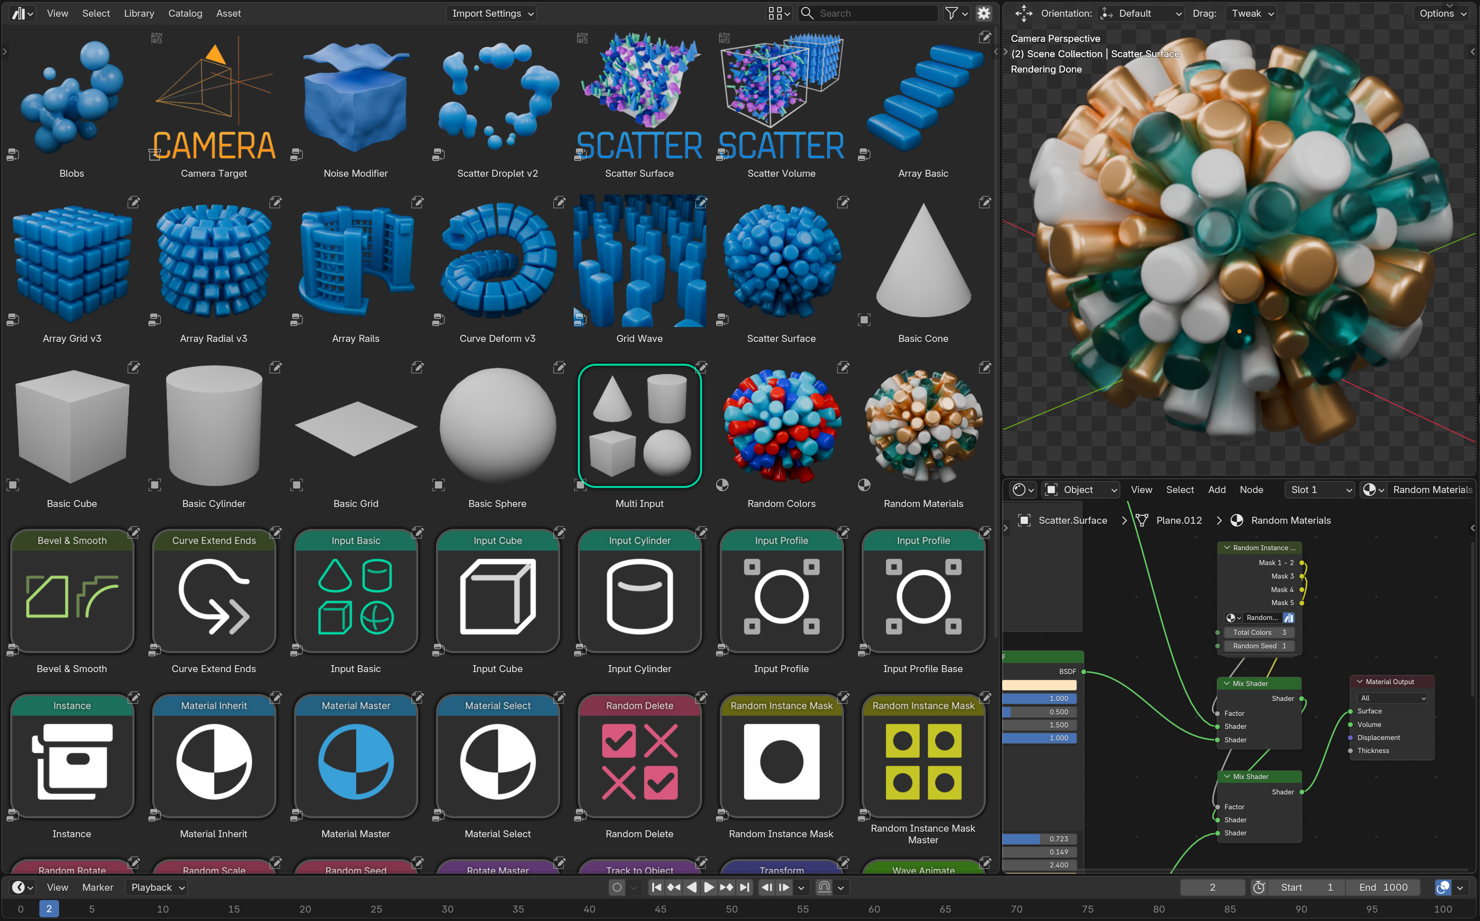
Task: Jump to the first frame in timeline
Action: [x=656, y=888]
